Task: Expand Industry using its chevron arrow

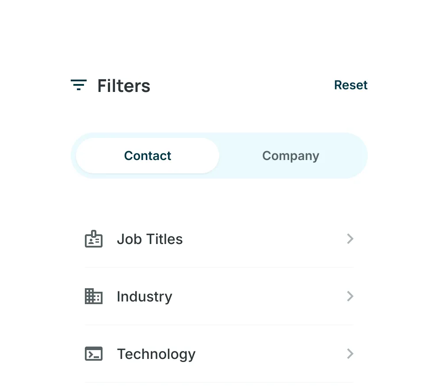Action: (x=350, y=296)
